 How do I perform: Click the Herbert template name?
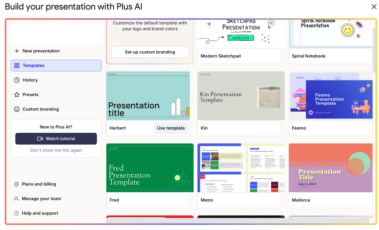pos(118,128)
